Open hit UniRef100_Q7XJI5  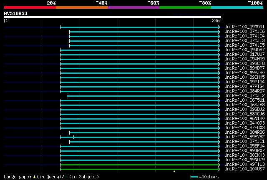[x=244, y=45]
